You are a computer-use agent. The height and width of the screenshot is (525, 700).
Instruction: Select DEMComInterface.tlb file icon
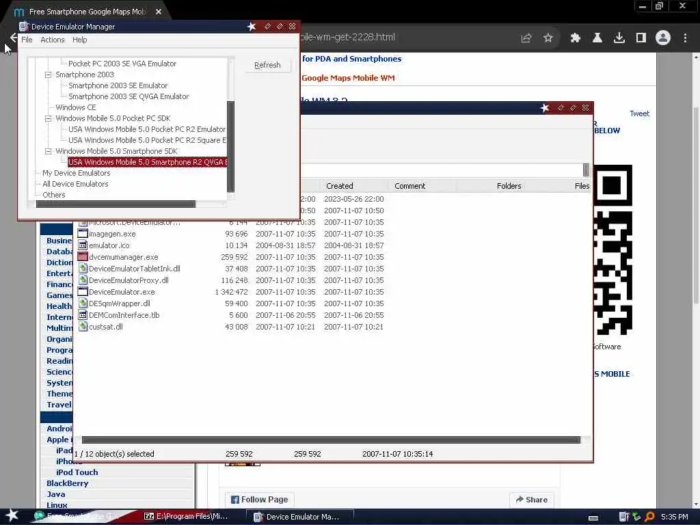pyautogui.click(x=83, y=314)
